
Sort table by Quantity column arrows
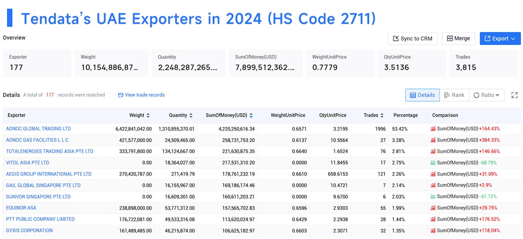191,115
